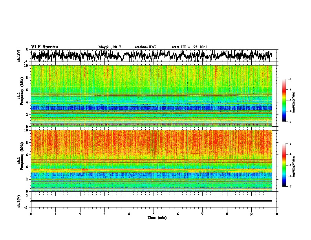Click the ch.2 frequency axis "8" tick label
Viewport: 311px width, 240px height.
[28, 143]
